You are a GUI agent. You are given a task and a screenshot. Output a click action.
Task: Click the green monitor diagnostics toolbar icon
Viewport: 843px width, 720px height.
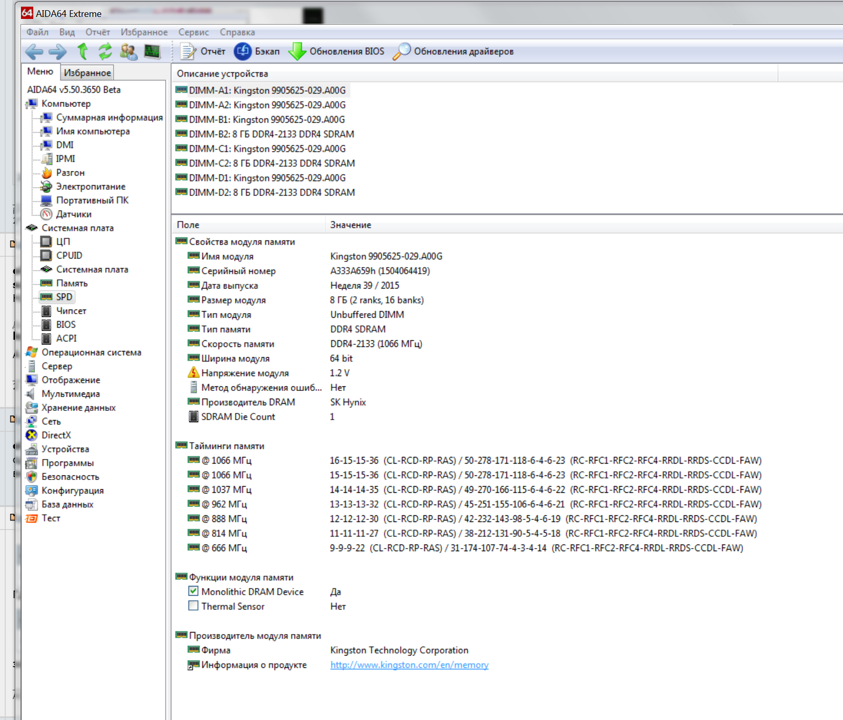click(x=152, y=51)
